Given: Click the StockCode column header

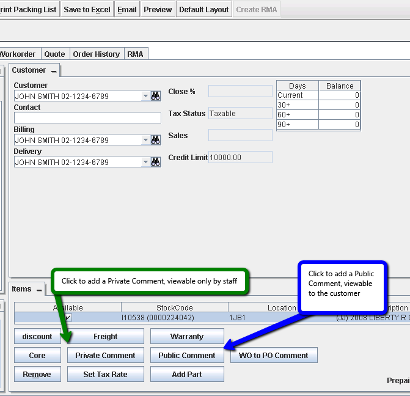Looking at the screenshot, I should tap(174, 307).
